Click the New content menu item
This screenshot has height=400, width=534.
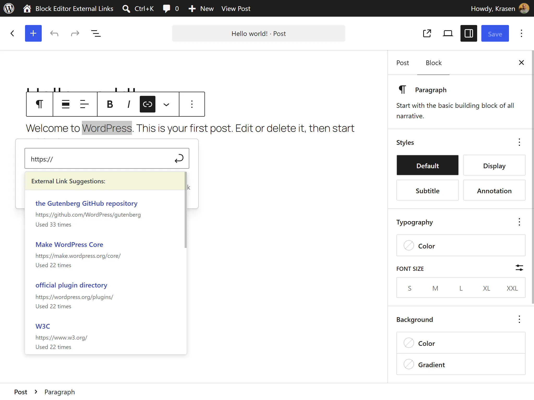point(201,9)
